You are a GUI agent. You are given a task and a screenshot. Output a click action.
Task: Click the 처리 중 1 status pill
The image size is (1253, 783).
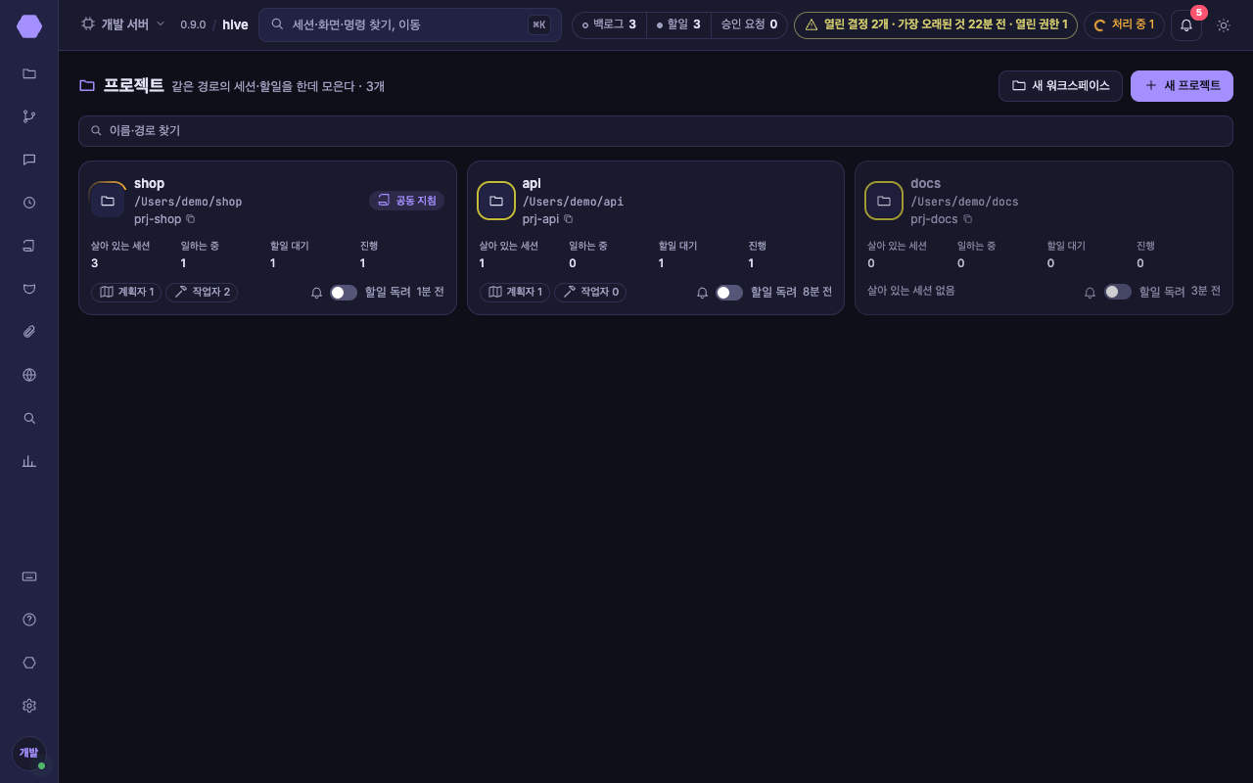pos(1124,24)
